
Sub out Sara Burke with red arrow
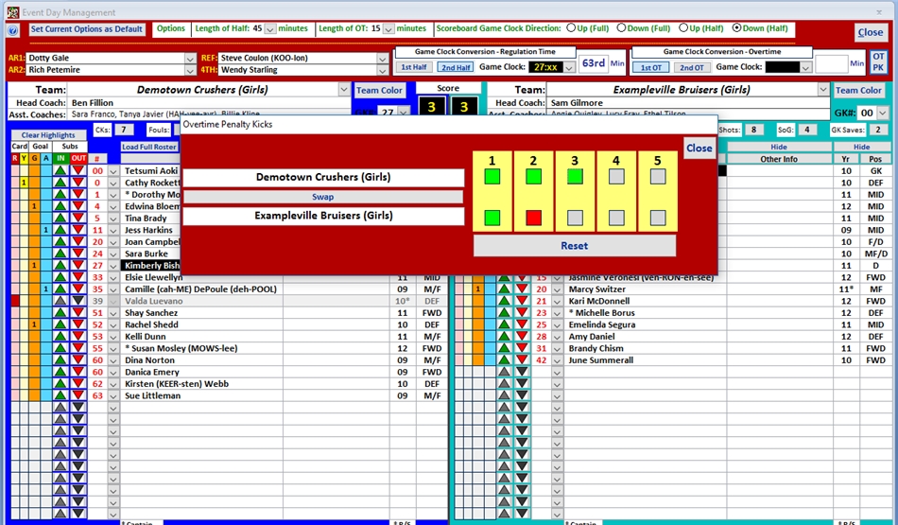[78, 254]
